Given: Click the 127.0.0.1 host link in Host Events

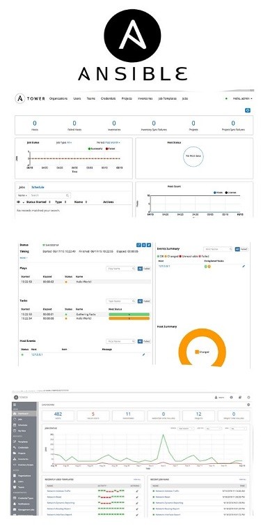Looking at the screenshot, I should point(37,354).
